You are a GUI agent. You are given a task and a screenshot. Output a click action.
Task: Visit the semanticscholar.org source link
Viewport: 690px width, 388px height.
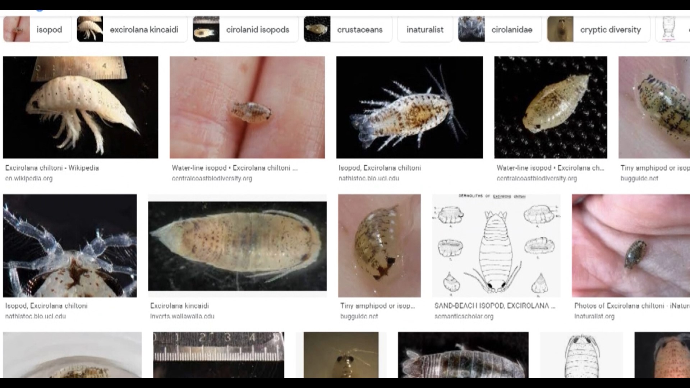point(464,316)
